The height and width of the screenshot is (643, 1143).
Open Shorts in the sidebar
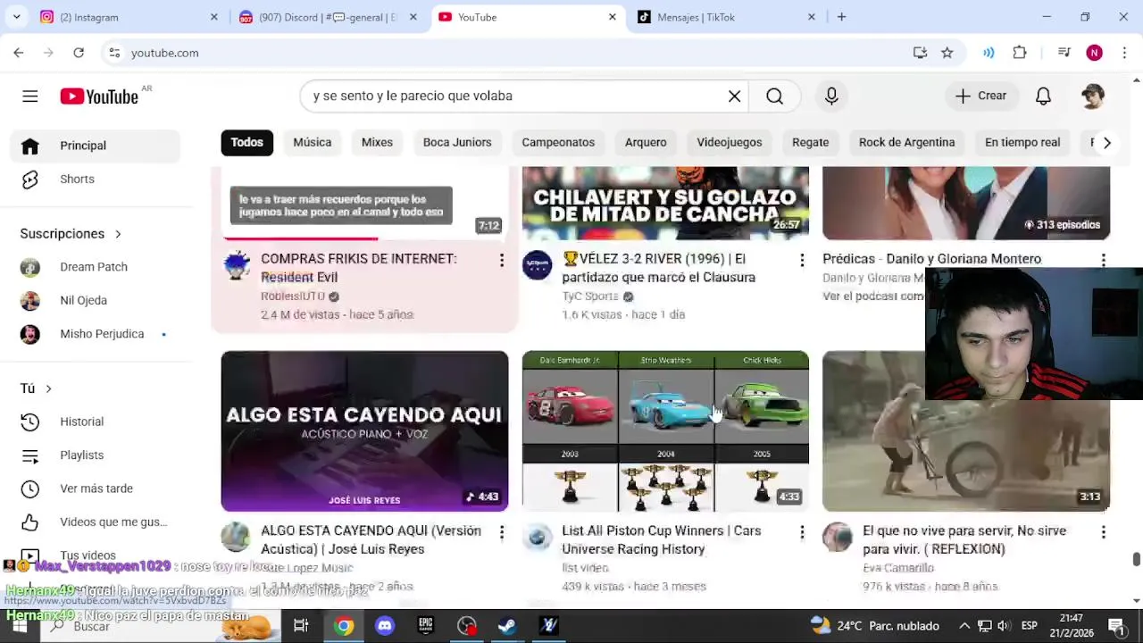click(x=96, y=179)
